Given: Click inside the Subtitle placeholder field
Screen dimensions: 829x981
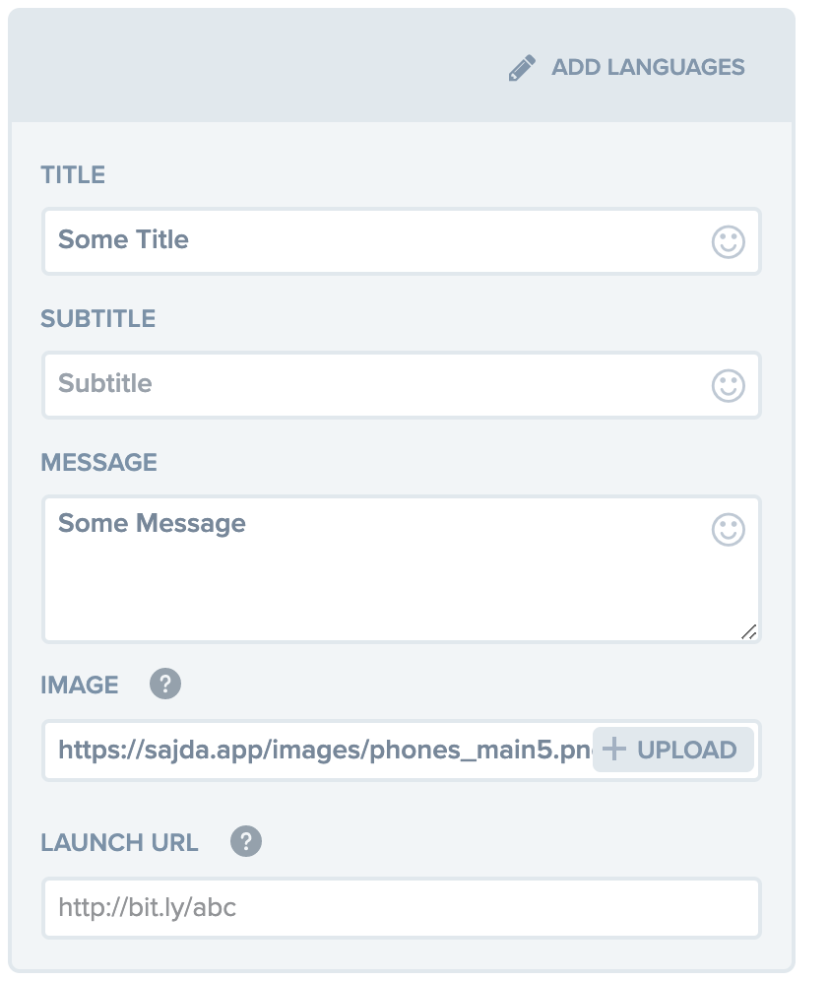Looking at the screenshot, I should tap(295, 385).
